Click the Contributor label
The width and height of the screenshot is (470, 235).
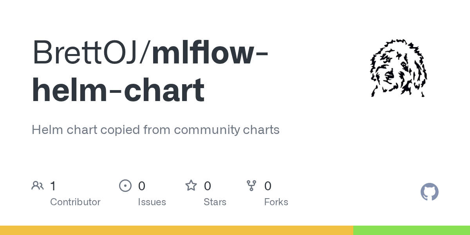pos(75,202)
